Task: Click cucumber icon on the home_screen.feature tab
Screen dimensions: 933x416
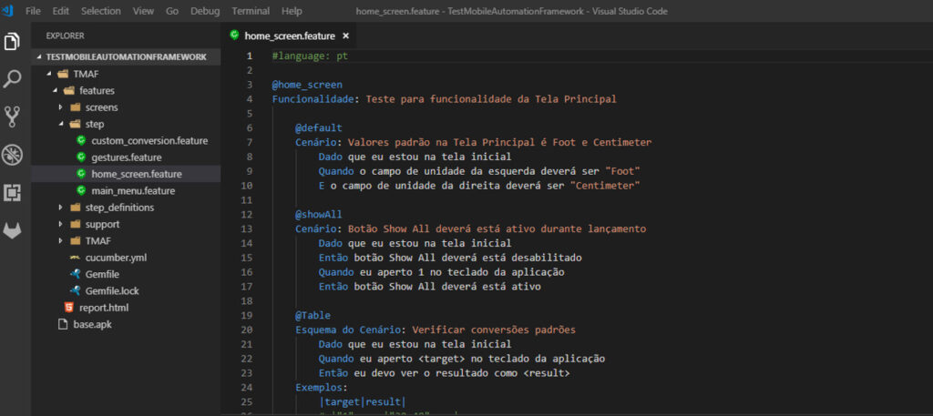Action: pos(234,36)
